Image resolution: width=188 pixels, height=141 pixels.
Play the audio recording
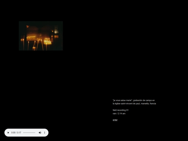[x=8, y=133]
